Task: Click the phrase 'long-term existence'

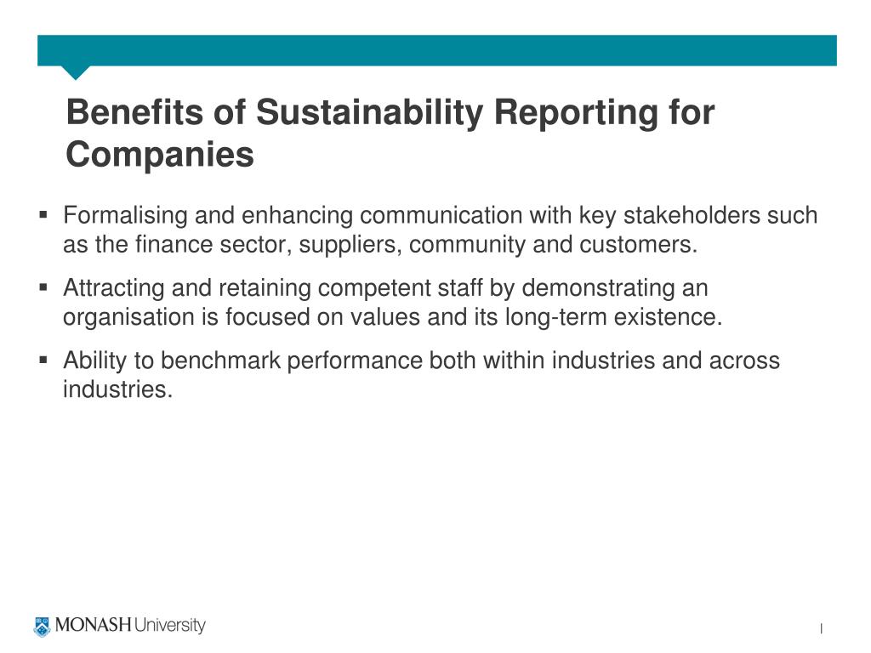Action: [613, 318]
